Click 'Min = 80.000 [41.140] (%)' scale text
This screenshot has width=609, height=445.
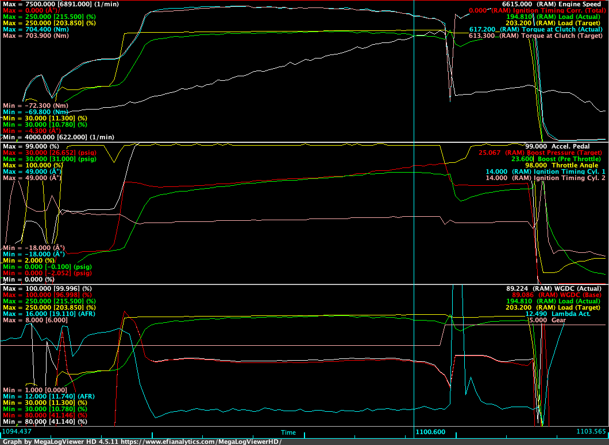[45, 421]
